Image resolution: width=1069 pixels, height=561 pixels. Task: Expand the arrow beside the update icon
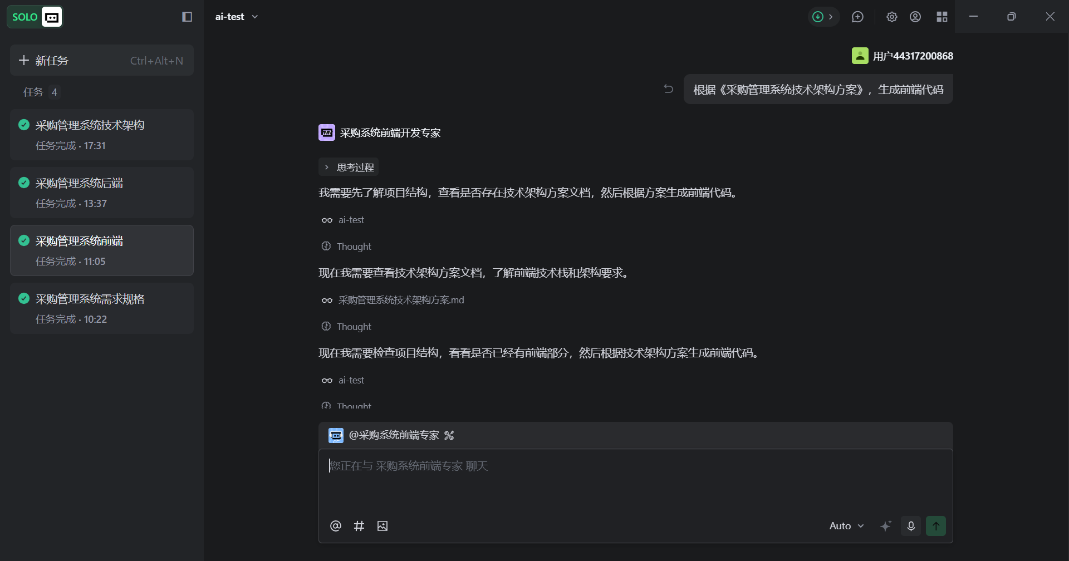(x=831, y=17)
